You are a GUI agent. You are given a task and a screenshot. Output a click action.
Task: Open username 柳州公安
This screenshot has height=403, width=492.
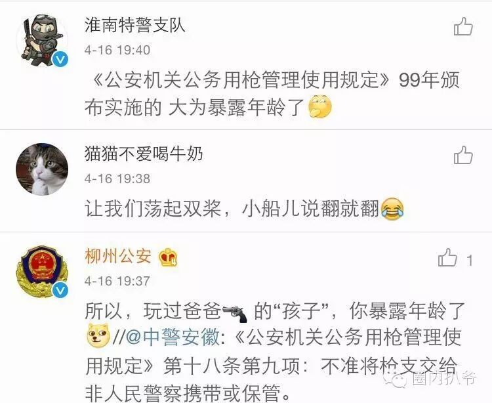[118, 257]
